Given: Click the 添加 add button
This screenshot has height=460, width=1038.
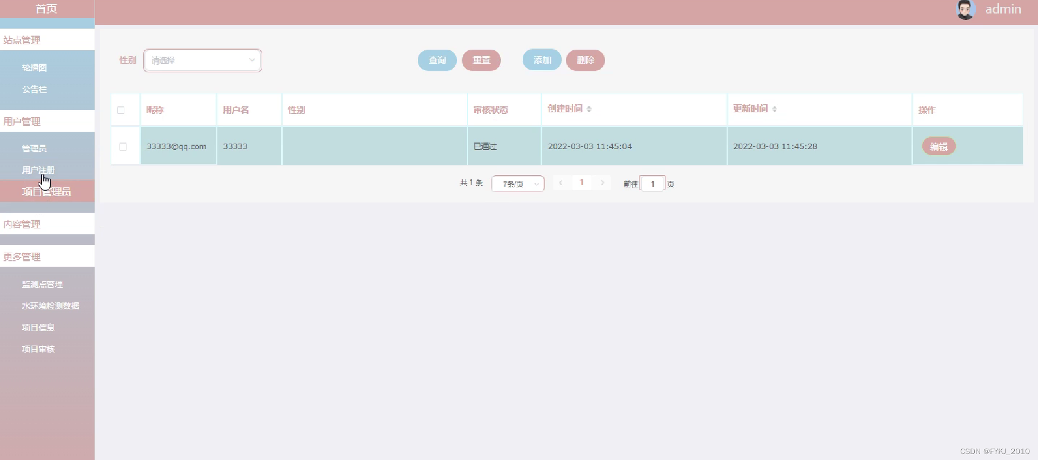Looking at the screenshot, I should click(x=542, y=60).
